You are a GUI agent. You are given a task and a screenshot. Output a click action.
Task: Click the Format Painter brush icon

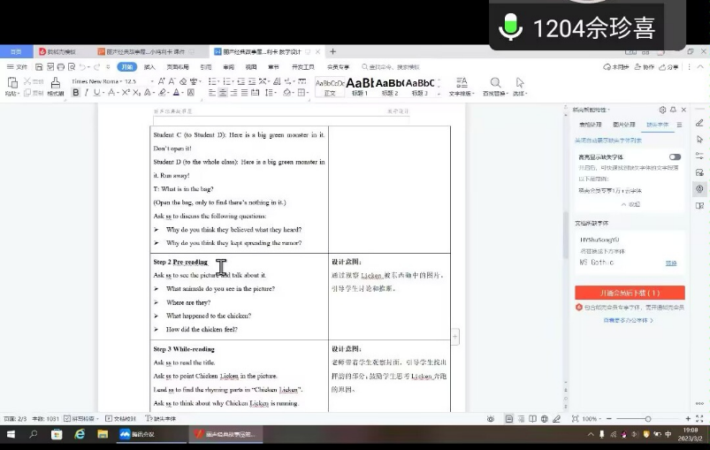tap(55, 87)
